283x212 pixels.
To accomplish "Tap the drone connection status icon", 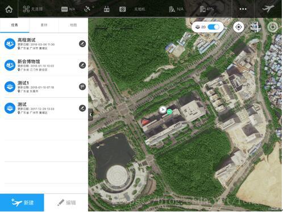I will pos(26,9).
